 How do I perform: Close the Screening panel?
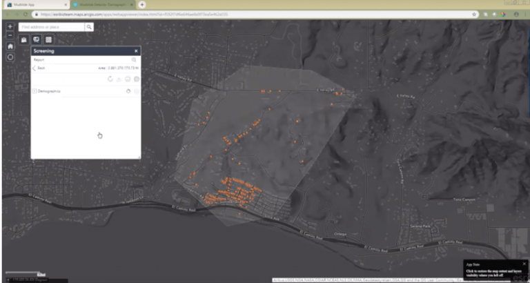(x=136, y=51)
